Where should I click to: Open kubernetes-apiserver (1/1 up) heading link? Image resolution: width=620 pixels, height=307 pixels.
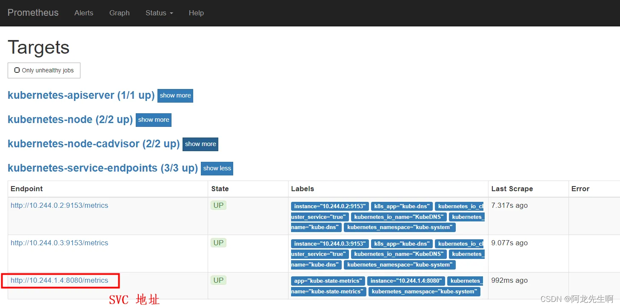pyautogui.click(x=81, y=95)
